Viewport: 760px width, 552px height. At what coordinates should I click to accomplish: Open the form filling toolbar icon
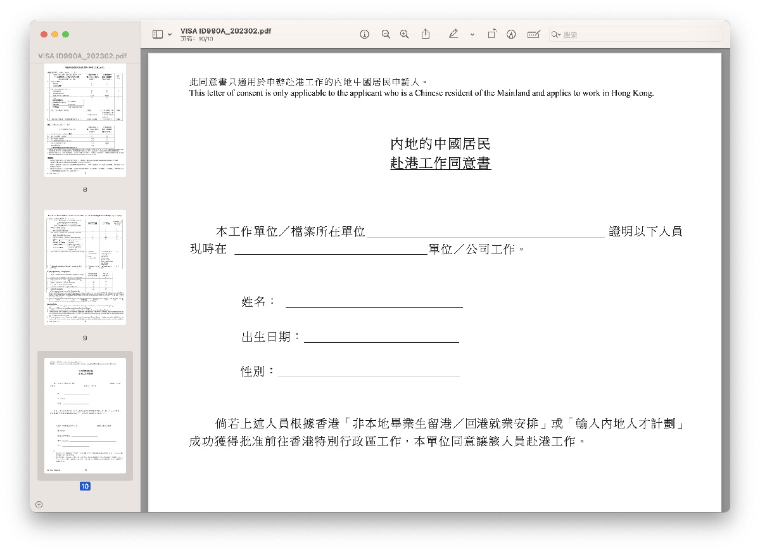click(x=533, y=34)
